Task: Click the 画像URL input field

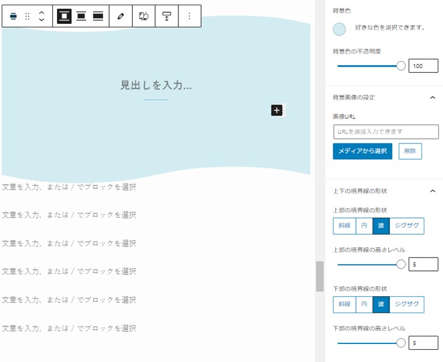Action: [x=386, y=132]
